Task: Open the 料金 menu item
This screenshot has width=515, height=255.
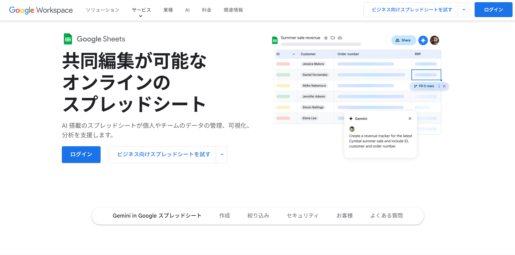Action: 206,10
